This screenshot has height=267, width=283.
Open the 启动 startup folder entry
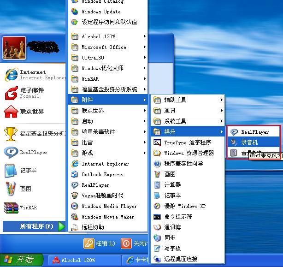pos(108,121)
